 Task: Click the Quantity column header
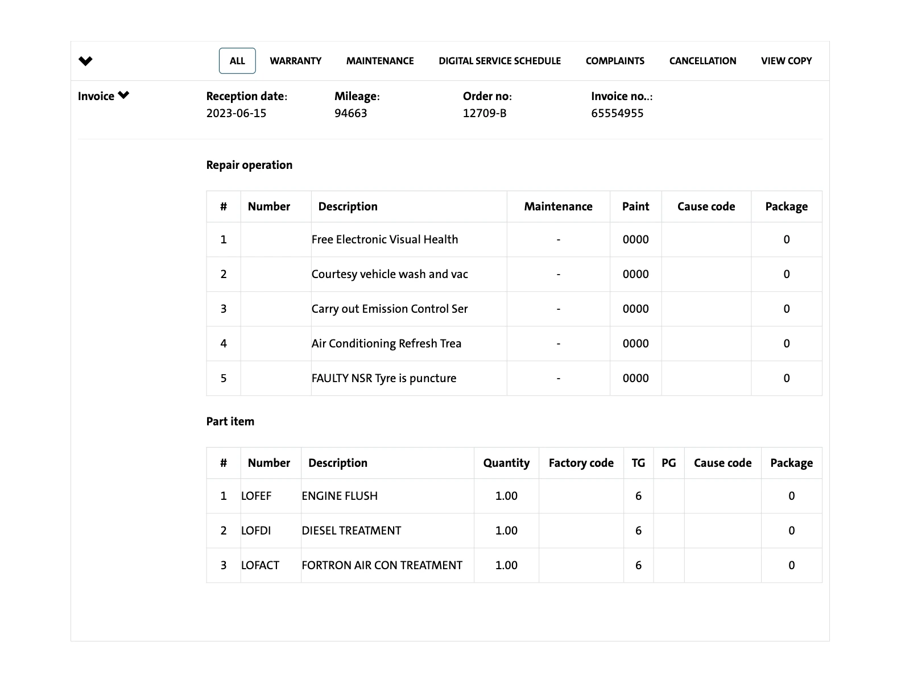(x=506, y=463)
